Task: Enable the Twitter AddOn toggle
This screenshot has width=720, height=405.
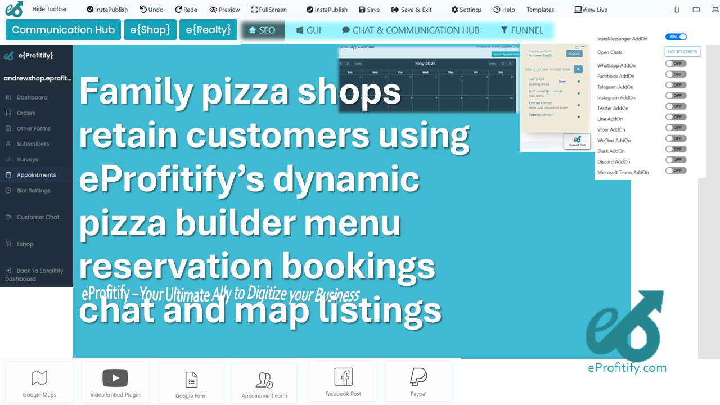Action: (676, 106)
